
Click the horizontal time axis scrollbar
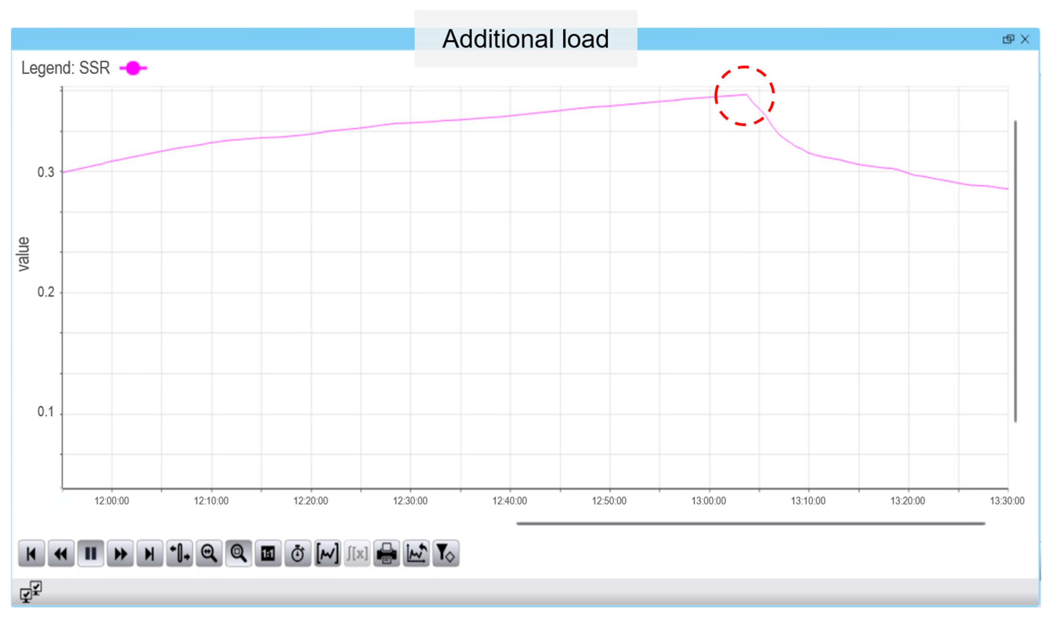pos(750,523)
